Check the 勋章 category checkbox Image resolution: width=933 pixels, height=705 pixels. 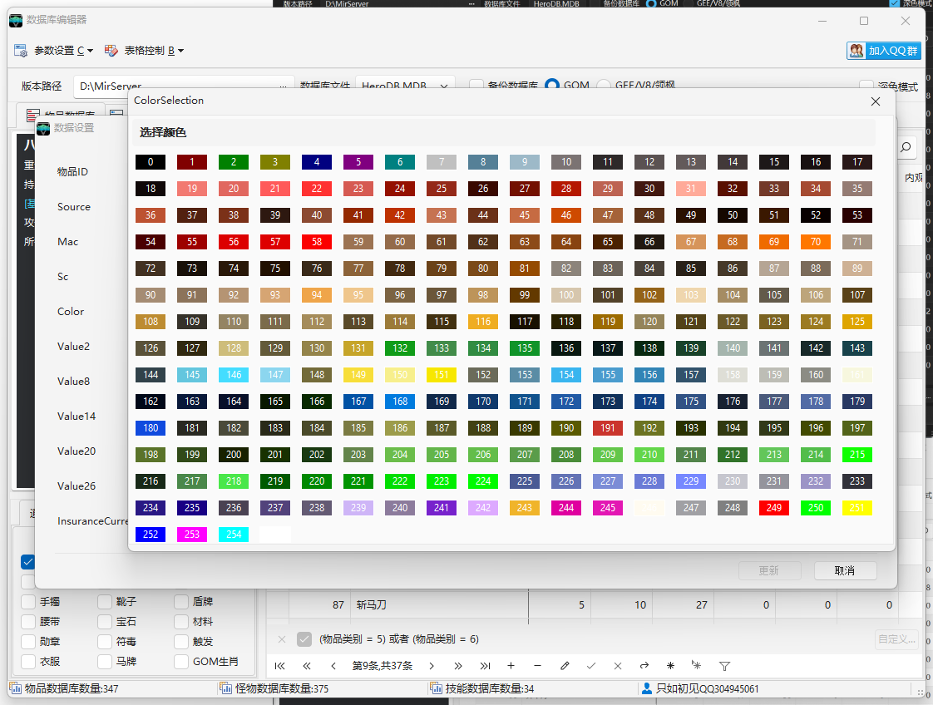[28, 642]
